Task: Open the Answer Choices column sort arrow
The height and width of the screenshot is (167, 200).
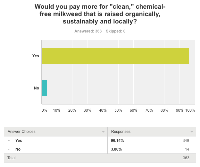Action: point(103,132)
